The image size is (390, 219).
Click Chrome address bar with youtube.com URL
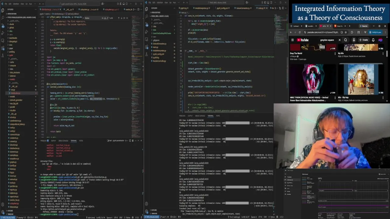(323, 32)
